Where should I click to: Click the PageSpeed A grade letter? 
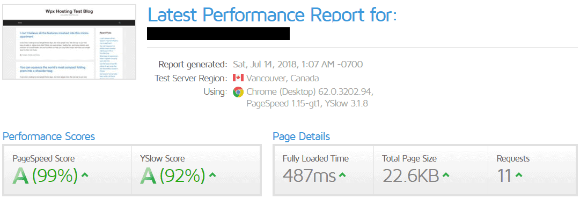click(x=21, y=175)
